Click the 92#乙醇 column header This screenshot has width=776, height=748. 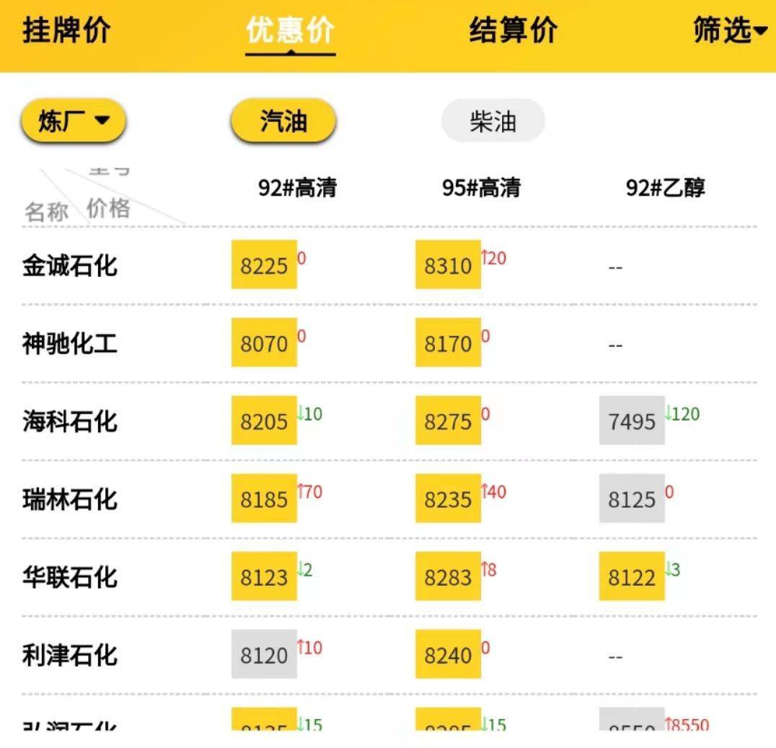pyautogui.click(x=666, y=188)
